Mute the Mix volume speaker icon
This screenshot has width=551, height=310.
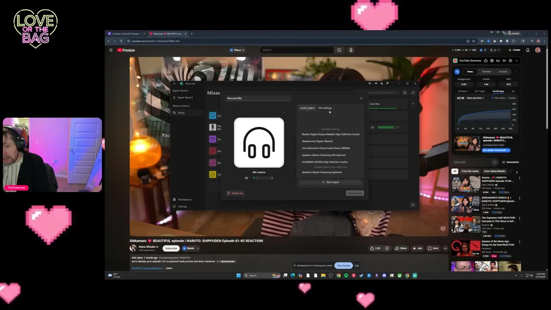pyautogui.click(x=246, y=178)
